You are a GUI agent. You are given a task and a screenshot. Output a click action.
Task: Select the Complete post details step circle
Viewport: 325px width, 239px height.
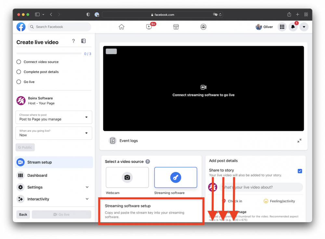19,72
